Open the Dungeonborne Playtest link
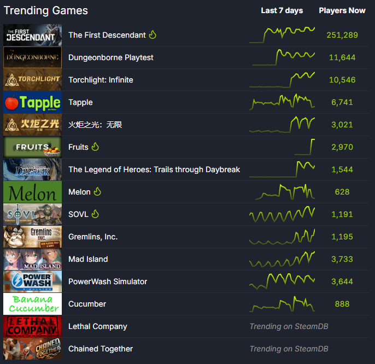Screen dimensions: 375x364 pyautogui.click(x=111, y=57)
